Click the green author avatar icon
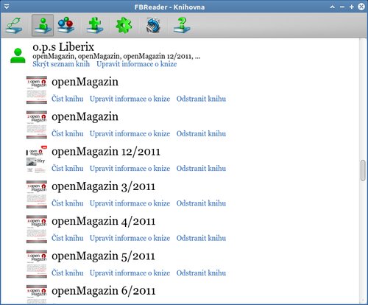 point(18,55)
